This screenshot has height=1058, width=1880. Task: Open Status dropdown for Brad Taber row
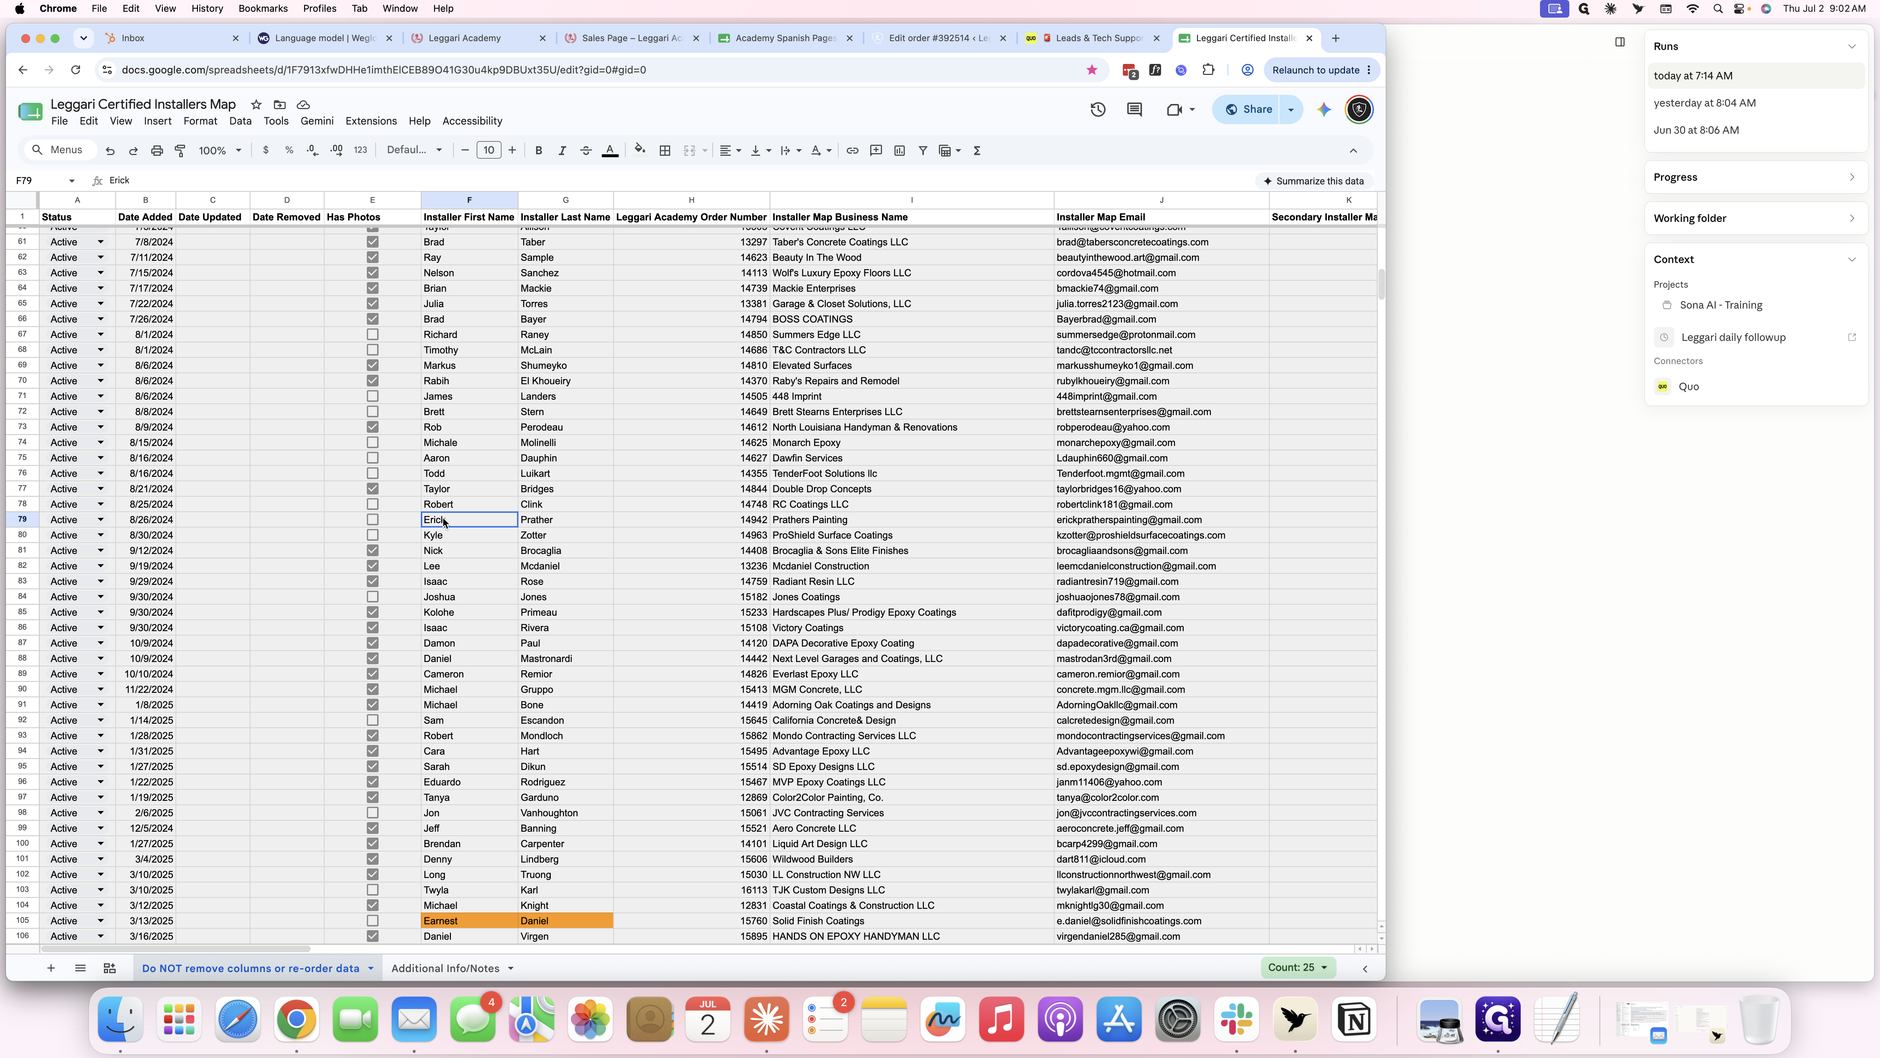click(100, 242)
